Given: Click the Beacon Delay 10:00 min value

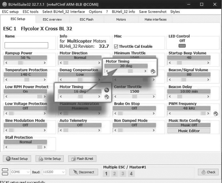Looking at the screenshot, I should (189, 91).
